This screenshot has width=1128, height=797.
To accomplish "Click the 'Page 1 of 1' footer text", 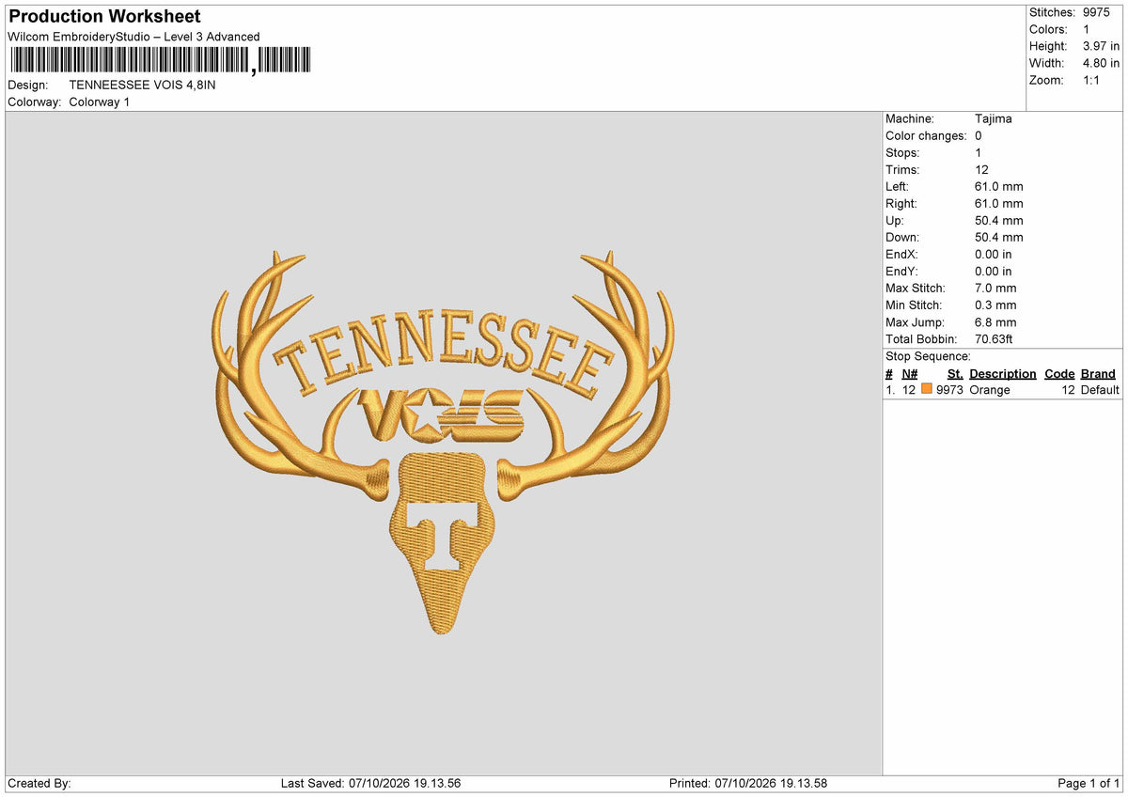I will [1089, 784].
